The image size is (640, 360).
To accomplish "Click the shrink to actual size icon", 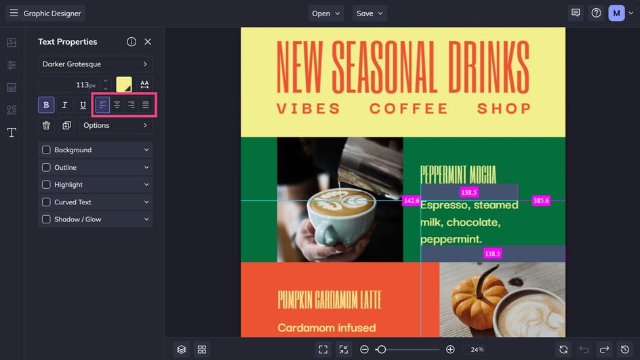I will [x=343, y=349].
